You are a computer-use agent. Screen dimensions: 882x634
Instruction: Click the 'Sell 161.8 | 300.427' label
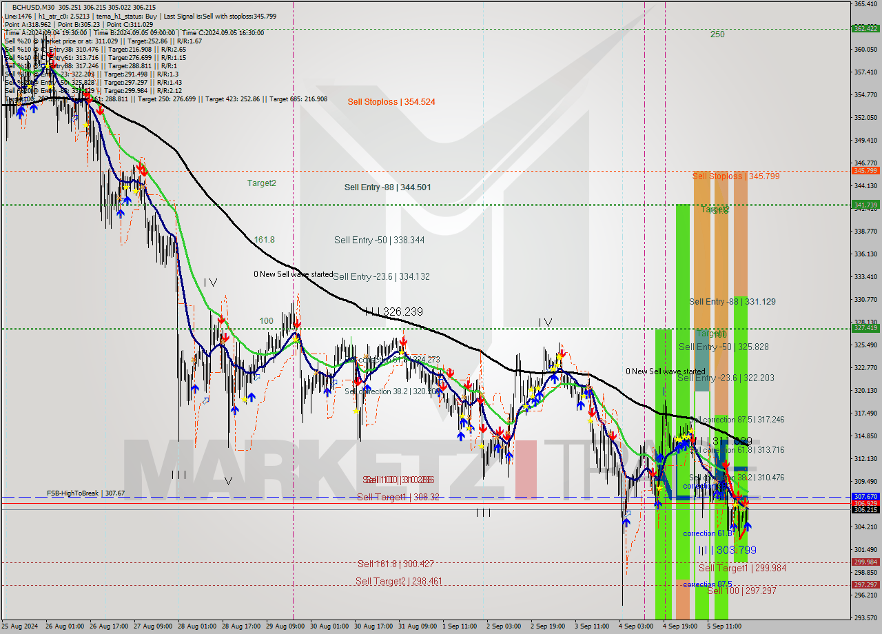[x=396, y=564]
